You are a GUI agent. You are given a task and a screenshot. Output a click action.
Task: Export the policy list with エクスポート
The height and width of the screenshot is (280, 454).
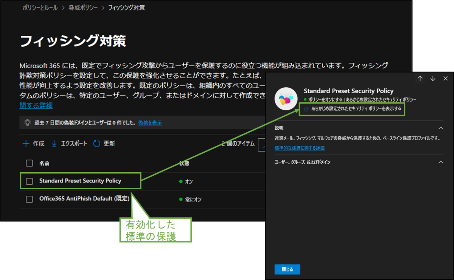point(74,144)
